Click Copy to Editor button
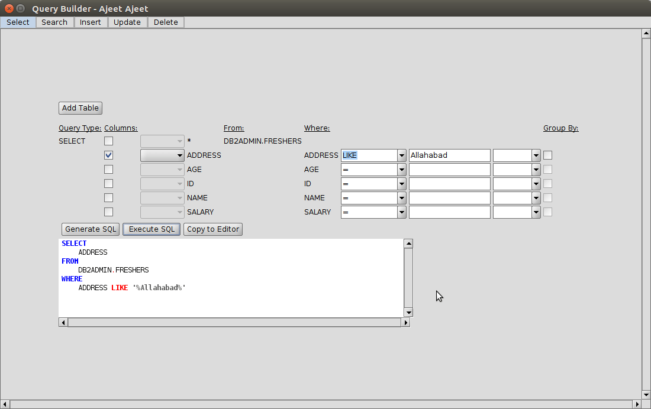This screenshot has width=651, height=409. pyautogui.click(x=213, y=229)
